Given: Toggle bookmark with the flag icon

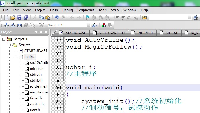Looking at the screenshot, I should pos(87,17).
